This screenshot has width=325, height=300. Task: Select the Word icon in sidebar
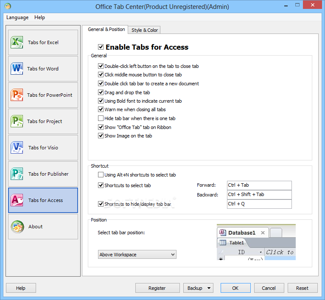pyautogui.click(x=17, y=69)
